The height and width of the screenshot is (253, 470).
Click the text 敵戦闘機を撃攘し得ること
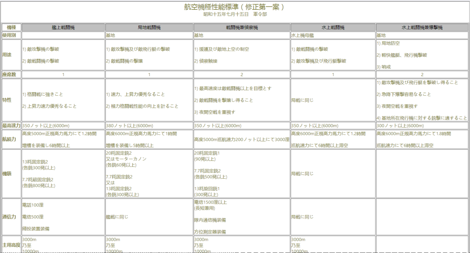click(x=226, y=100)
